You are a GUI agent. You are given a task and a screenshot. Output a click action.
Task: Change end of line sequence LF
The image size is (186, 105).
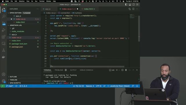[104, 86]
